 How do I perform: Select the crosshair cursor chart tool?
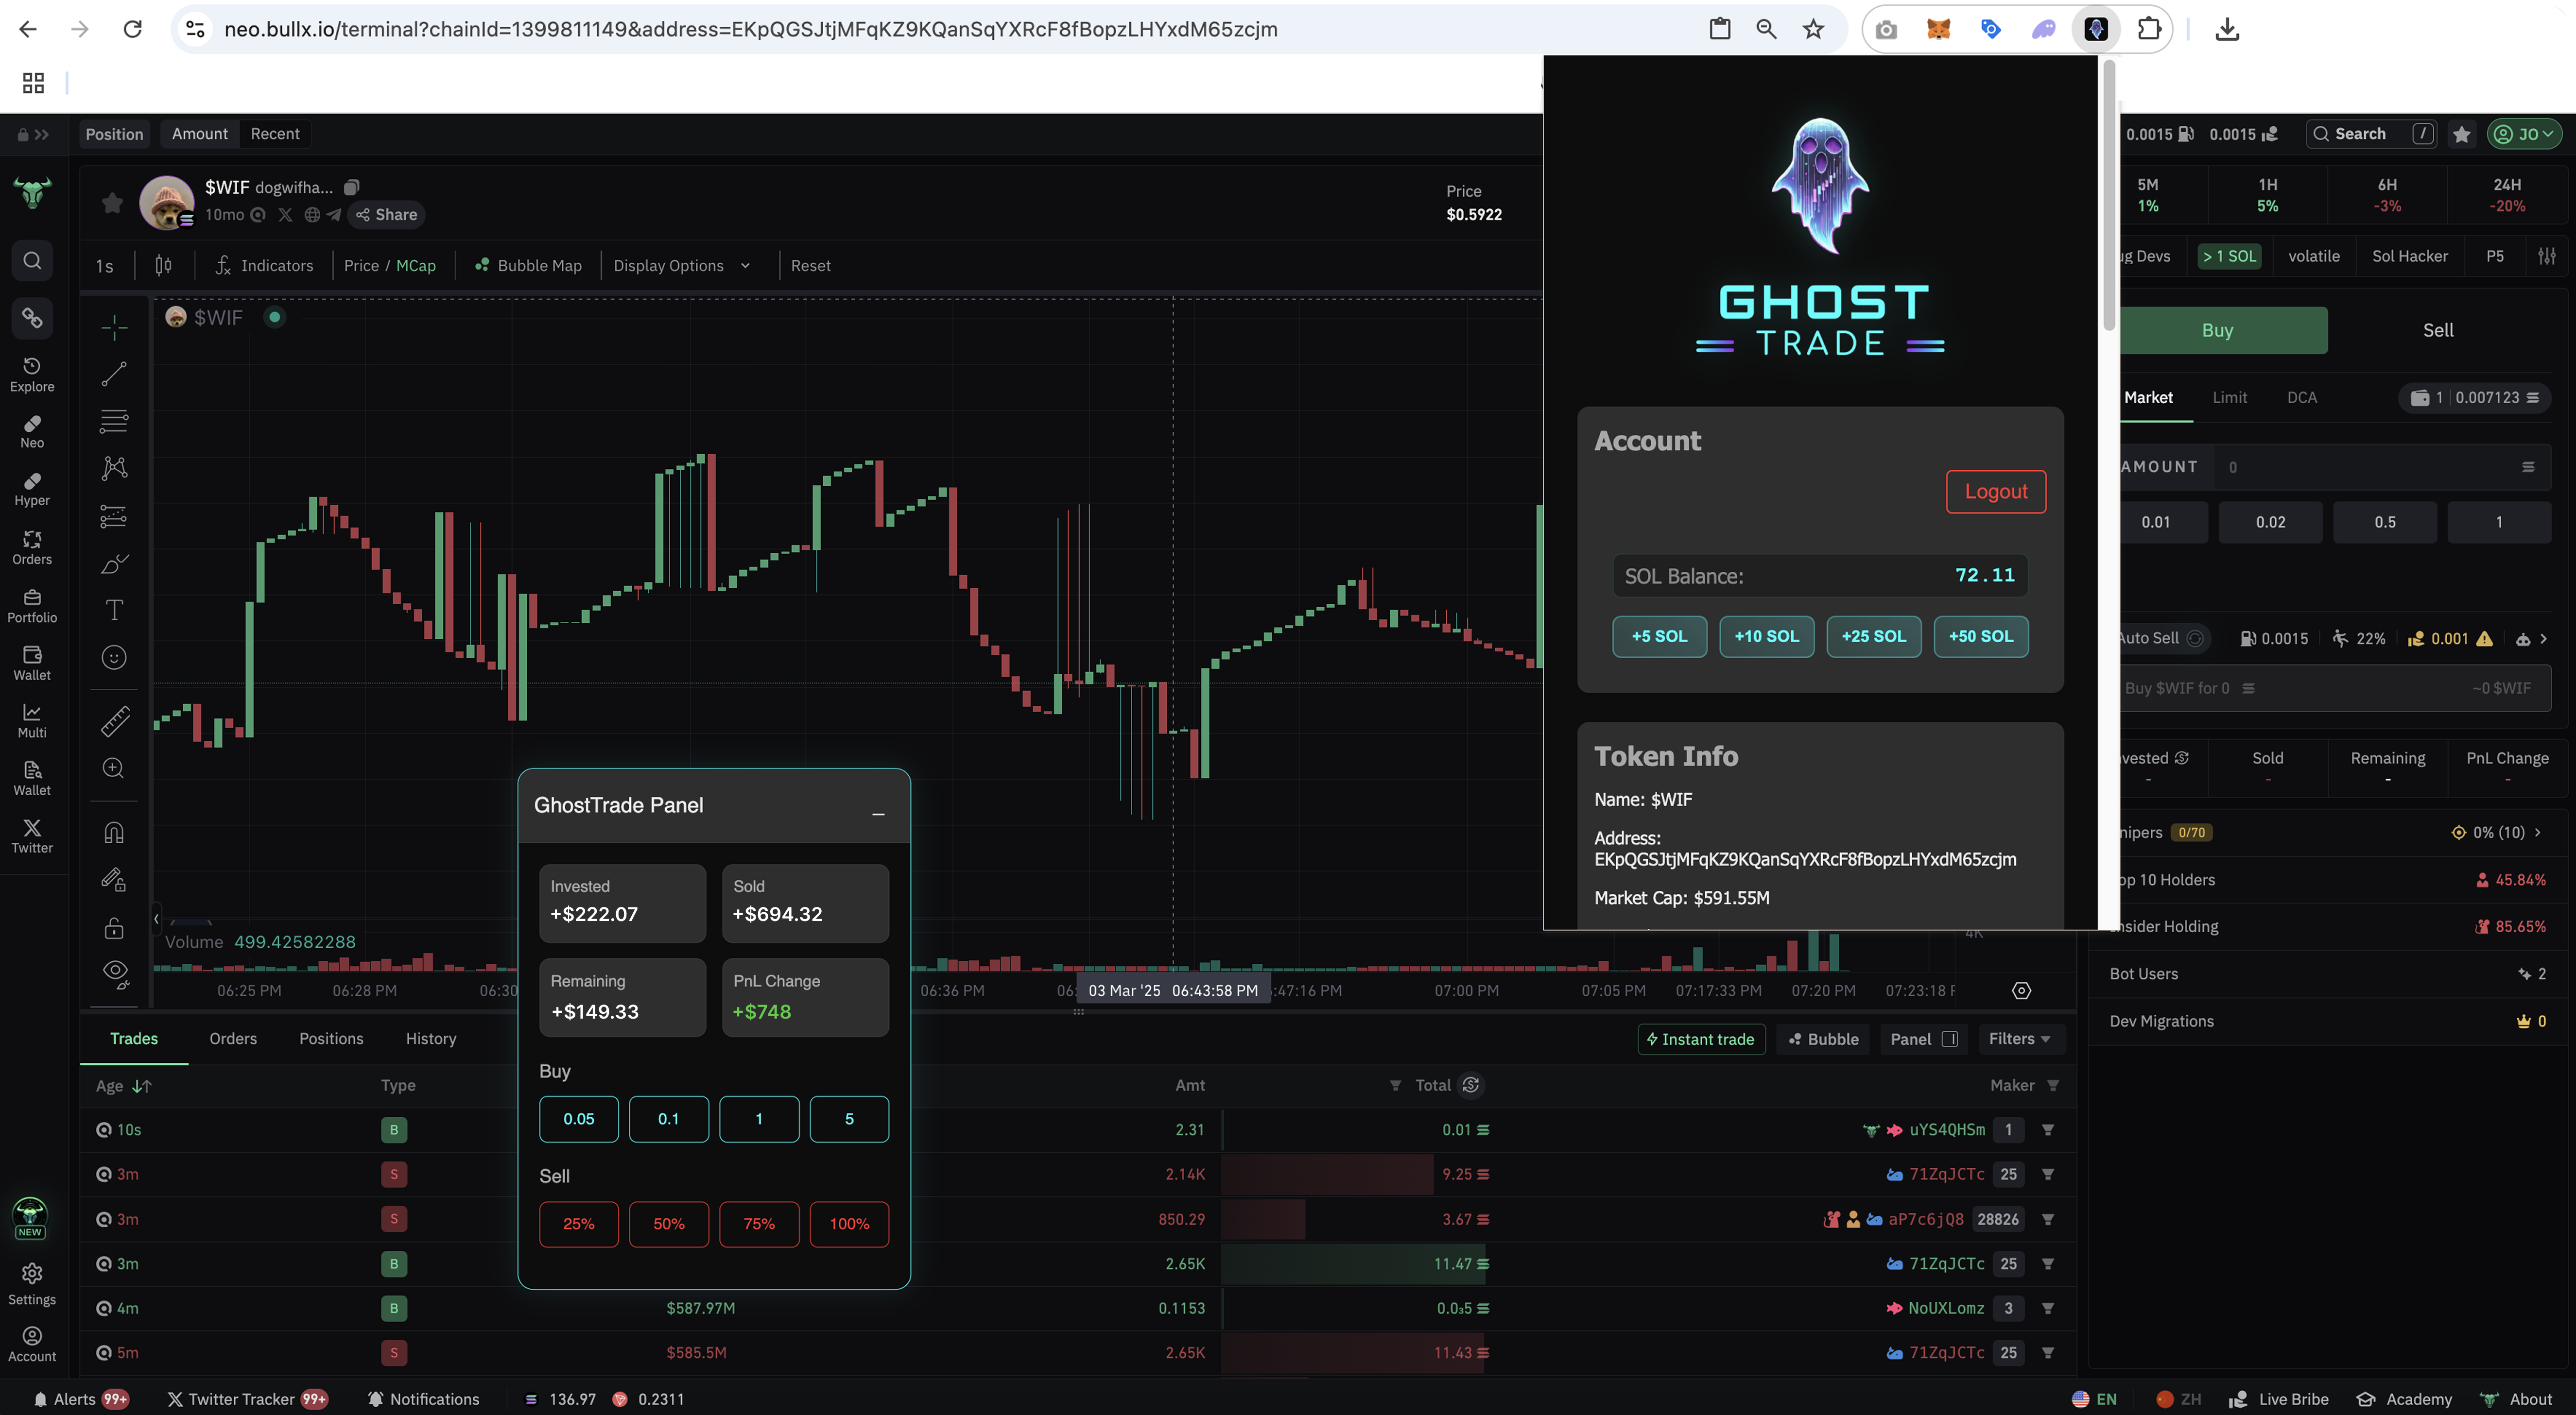pyautogui.click(x=114, y=327)
